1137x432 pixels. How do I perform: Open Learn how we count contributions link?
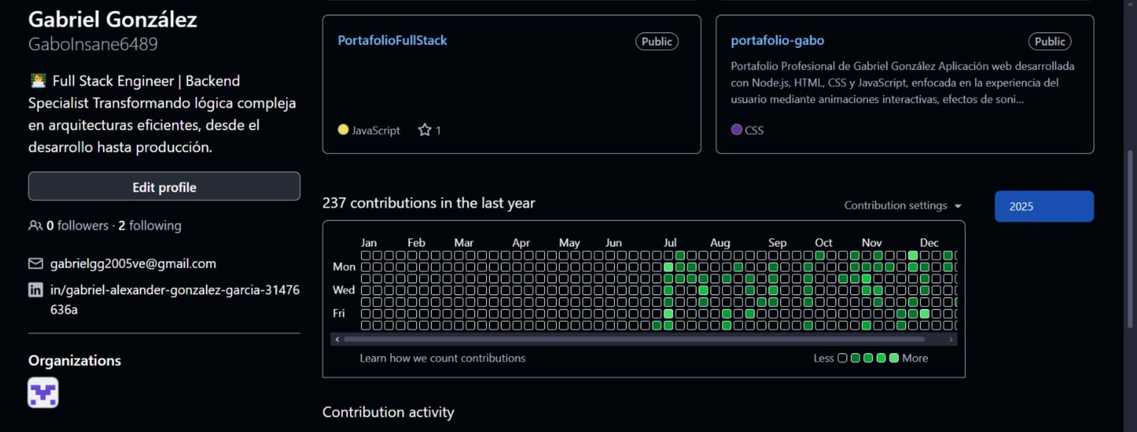click(x=442, y=358)
